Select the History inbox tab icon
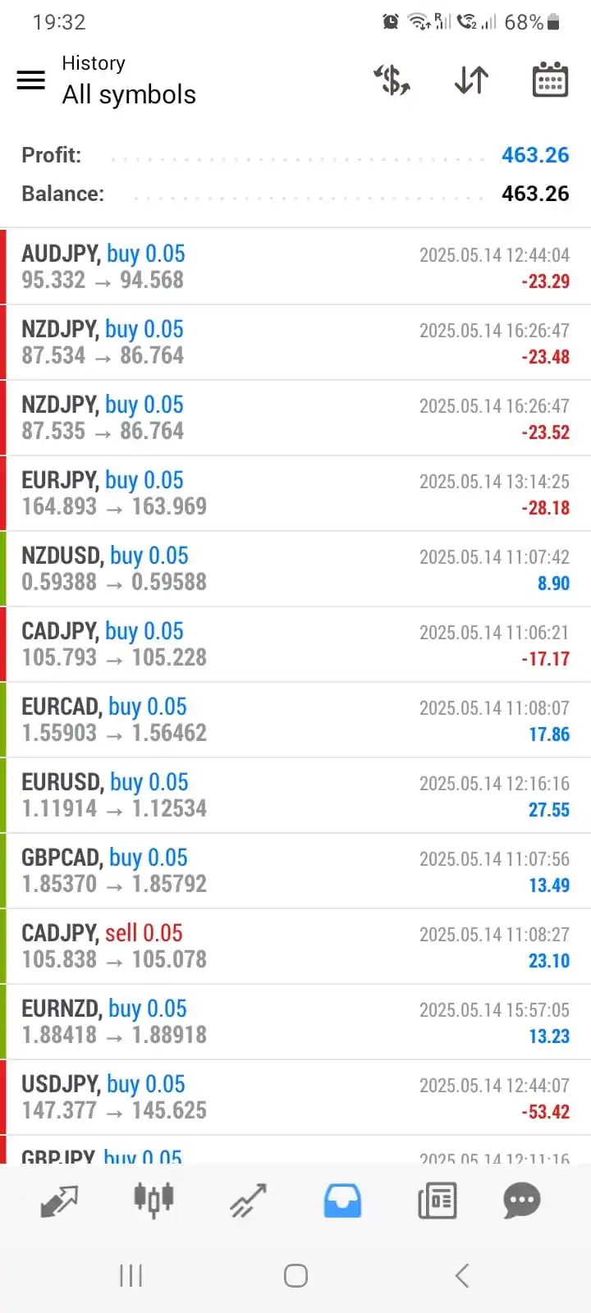The height and width of the screenshot is (1313, 591). [x=342, y=1201]
